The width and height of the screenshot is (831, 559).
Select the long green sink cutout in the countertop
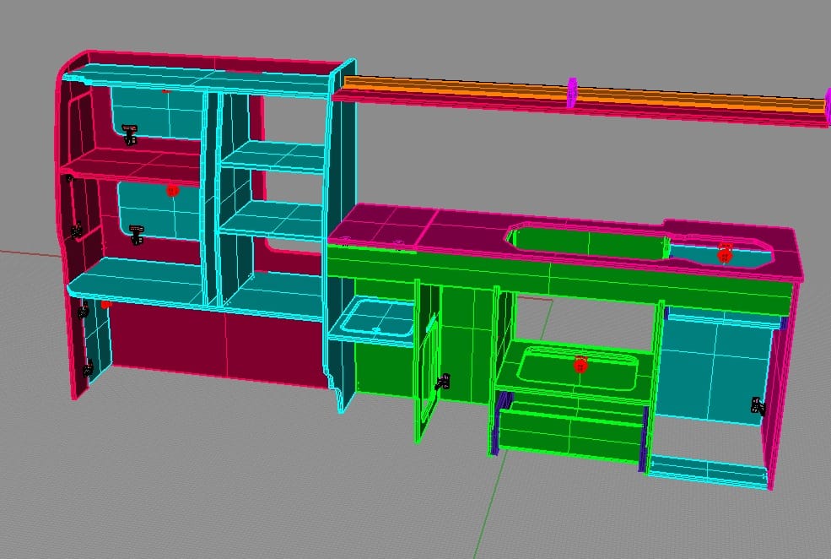click(x=588, y=242)
